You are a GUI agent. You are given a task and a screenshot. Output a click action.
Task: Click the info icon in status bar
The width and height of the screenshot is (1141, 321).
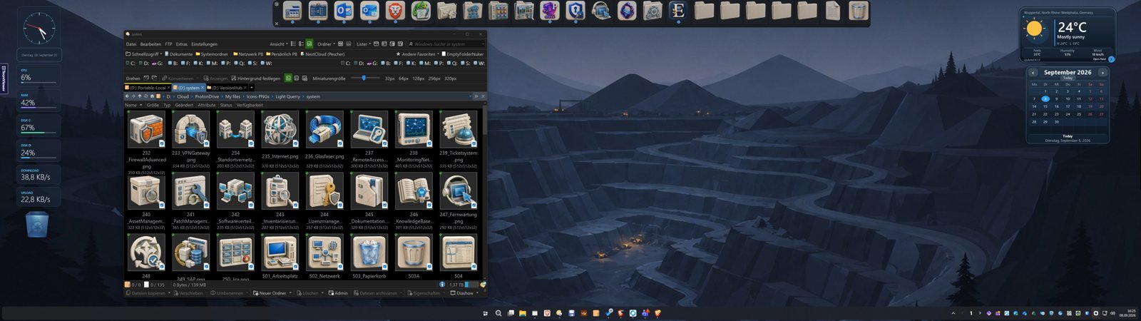442,285
